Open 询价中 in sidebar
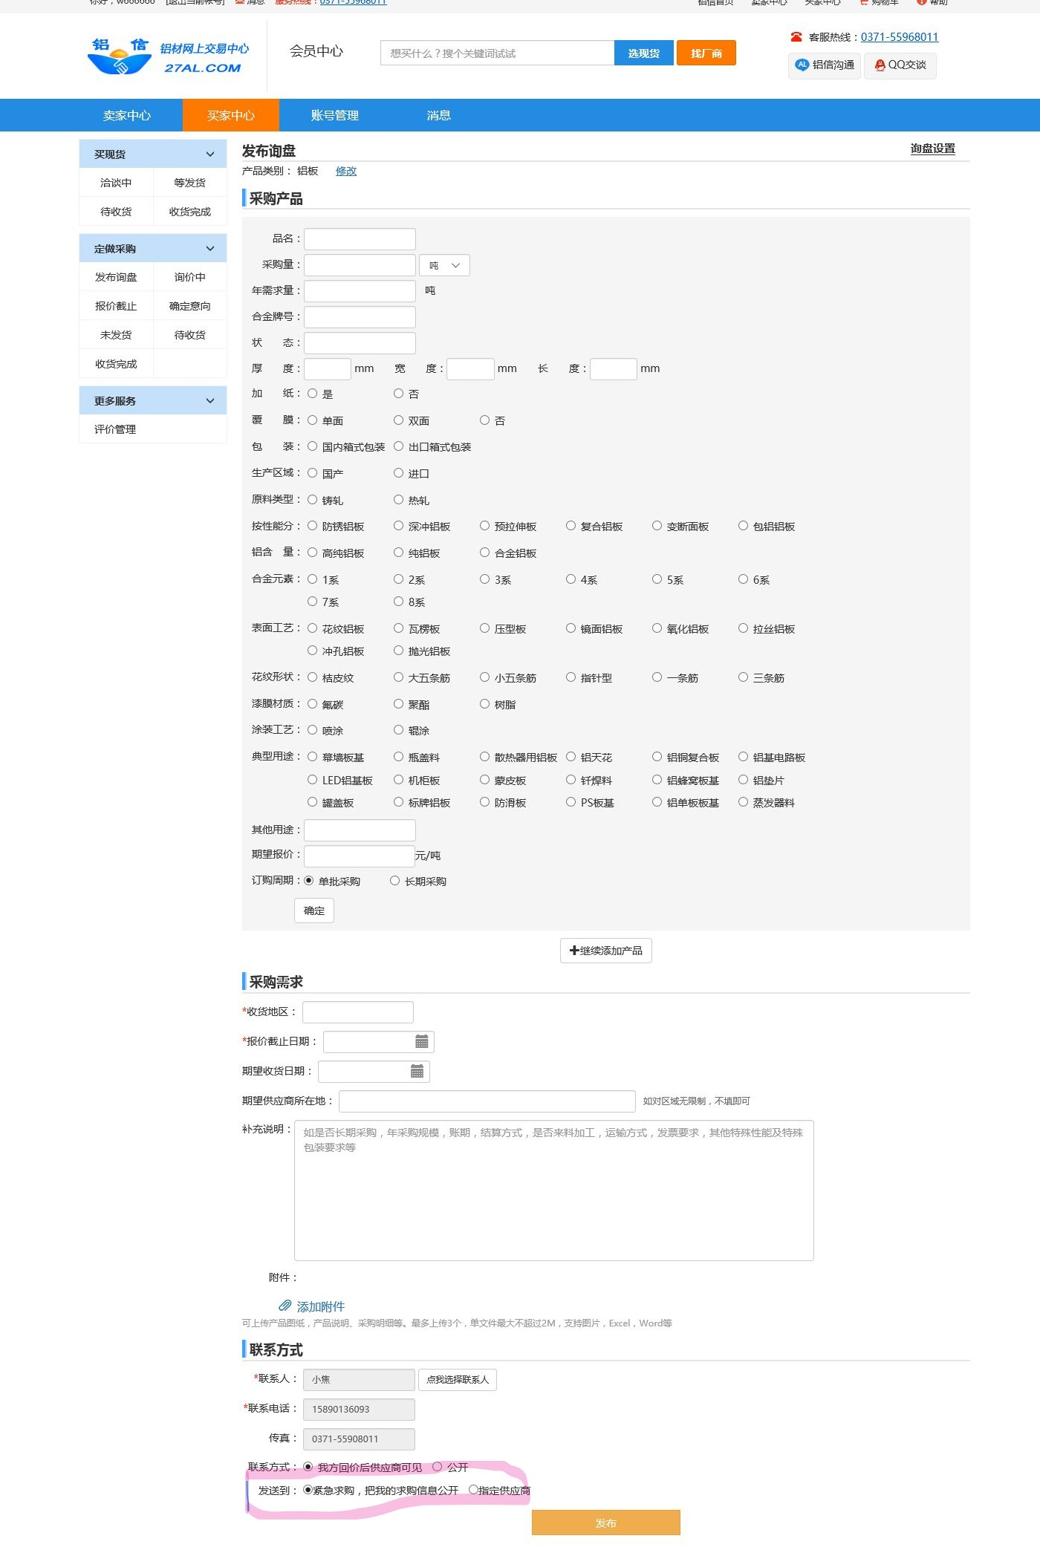The height and width of the screenshot is (1547, 1040). pyautogui.click(x=190, y=277)
